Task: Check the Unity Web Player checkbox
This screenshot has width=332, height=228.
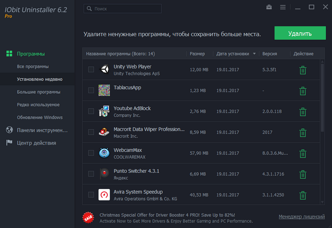Action: (x=91, y=69)
